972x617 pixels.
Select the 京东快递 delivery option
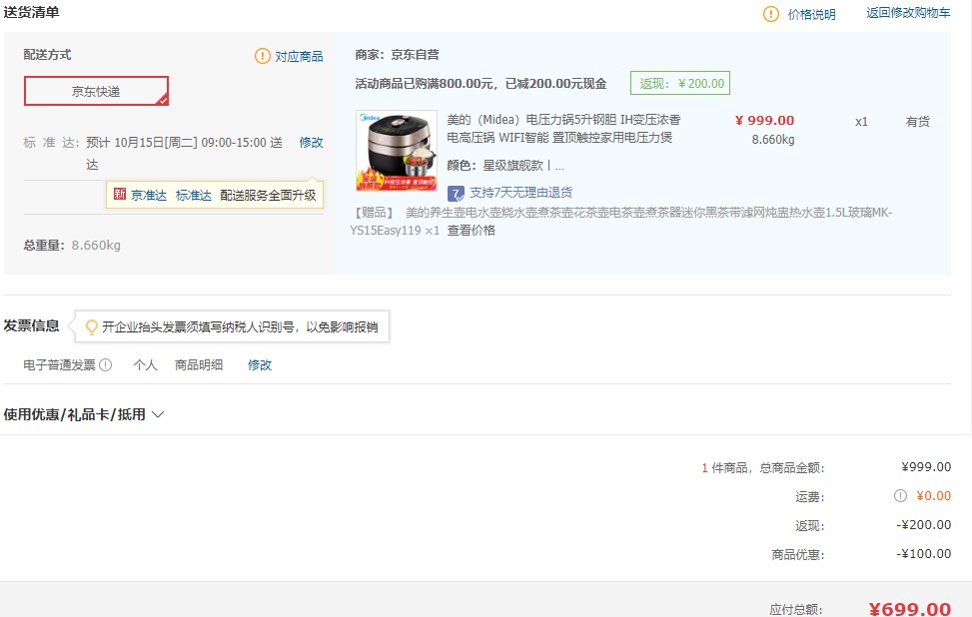[x=96, y=91]
